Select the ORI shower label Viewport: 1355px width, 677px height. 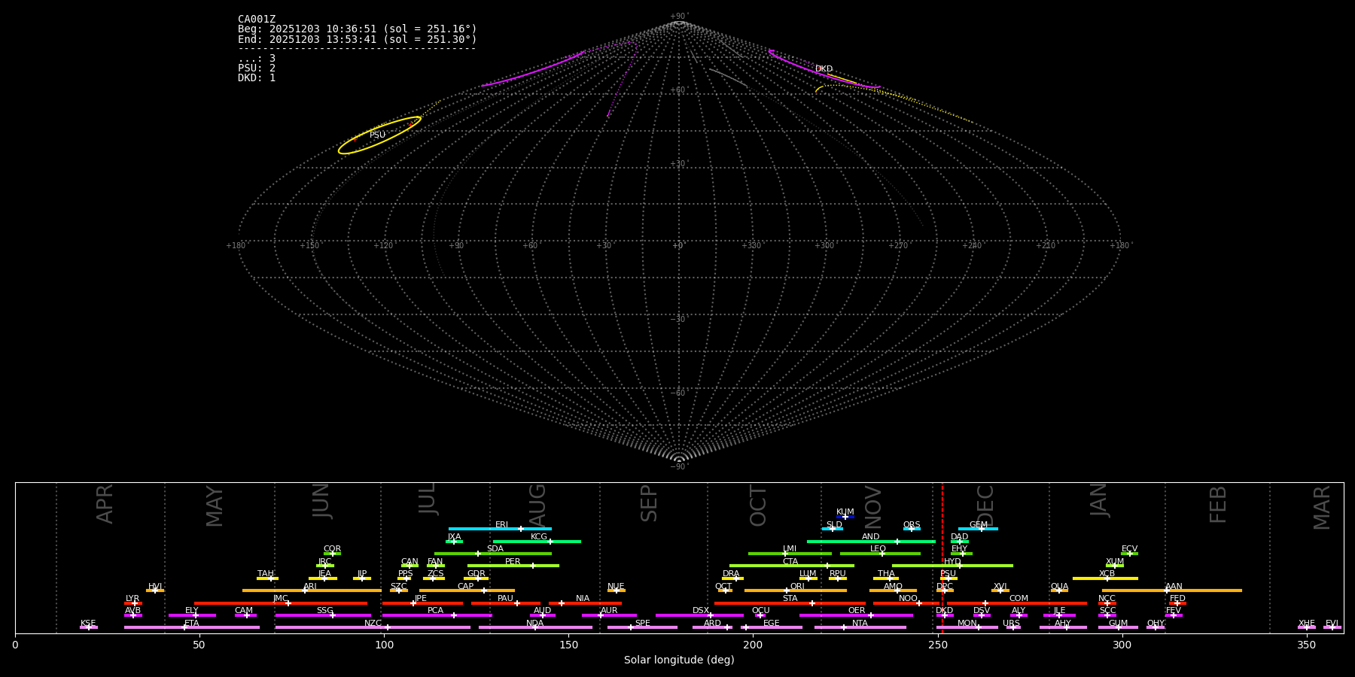tap(797, 586)
